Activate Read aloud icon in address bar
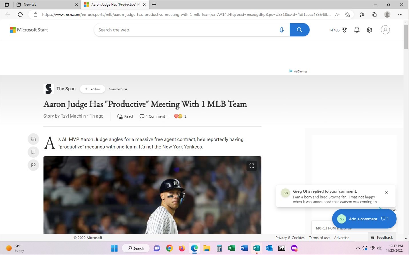This screenshot has height=255, width=409. 337,14
